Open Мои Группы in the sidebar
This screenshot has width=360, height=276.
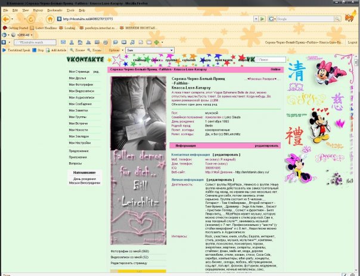click(77, 117)
